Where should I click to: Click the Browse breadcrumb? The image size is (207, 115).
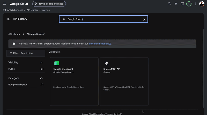tap(46, 10)
